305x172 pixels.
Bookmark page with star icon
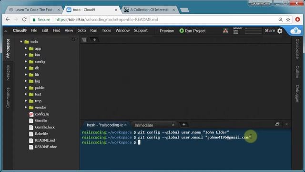point(288,20)
